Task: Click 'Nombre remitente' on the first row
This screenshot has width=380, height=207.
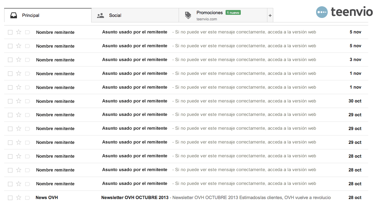Action: coord(55,32)
